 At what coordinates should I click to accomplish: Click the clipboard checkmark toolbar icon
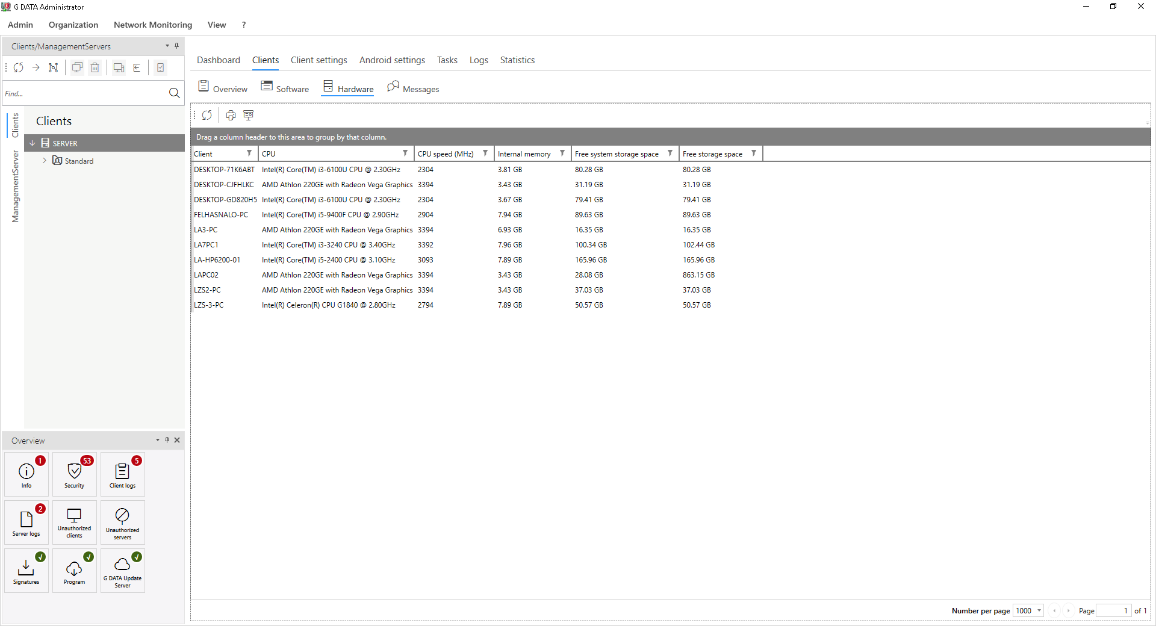[x=161, y=67]
